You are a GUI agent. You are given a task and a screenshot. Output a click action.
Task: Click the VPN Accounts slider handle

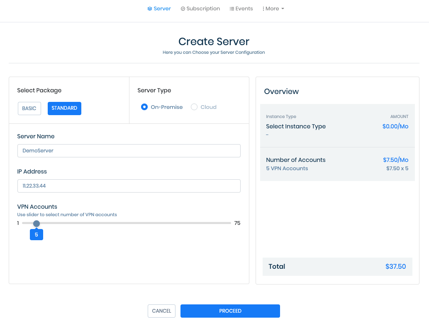[x=36, y=223]
